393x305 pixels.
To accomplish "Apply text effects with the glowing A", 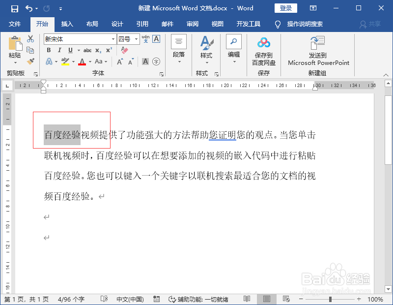I will coord(49,61).
